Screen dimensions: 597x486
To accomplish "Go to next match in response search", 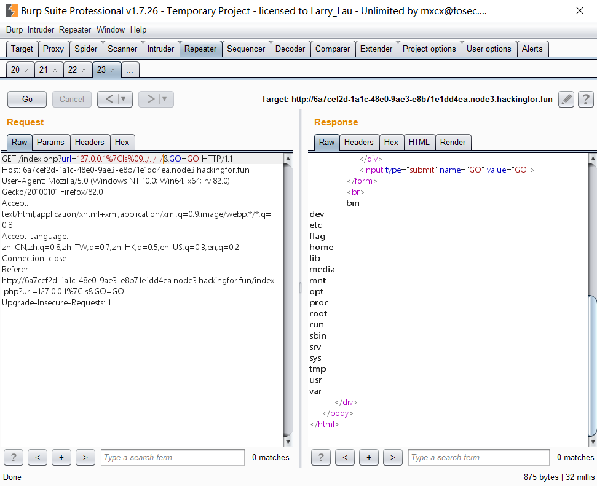I will click(x=392, y=458).
